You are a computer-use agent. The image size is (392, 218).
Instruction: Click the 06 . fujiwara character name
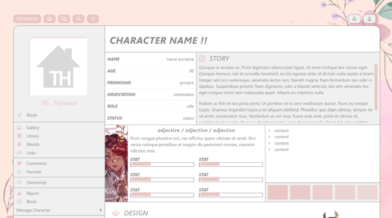59,103
